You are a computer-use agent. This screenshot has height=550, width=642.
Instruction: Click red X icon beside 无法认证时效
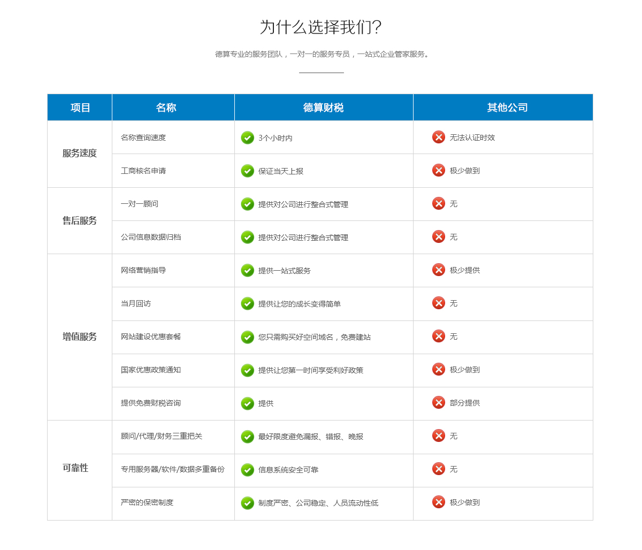pos(438,137)
